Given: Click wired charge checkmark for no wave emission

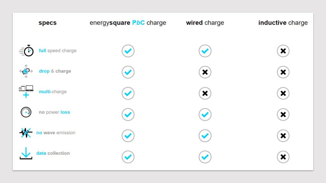Looking at the screenshot, I should (205, 136).
